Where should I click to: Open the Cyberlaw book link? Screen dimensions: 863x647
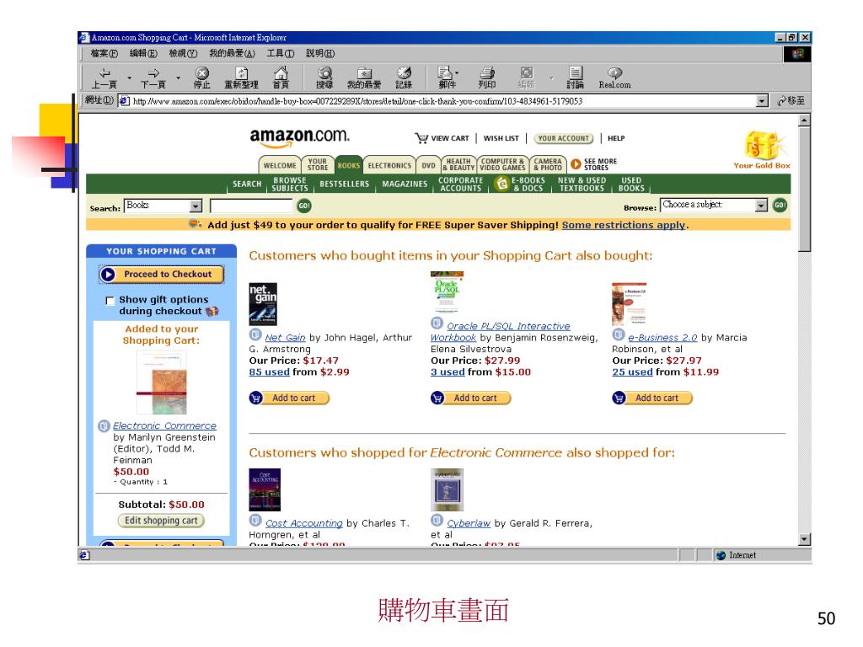click(x=469, y=523)
